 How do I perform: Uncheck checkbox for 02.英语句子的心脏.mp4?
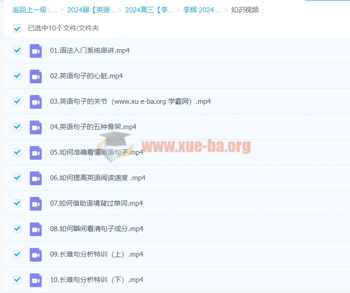coord(17,76)
